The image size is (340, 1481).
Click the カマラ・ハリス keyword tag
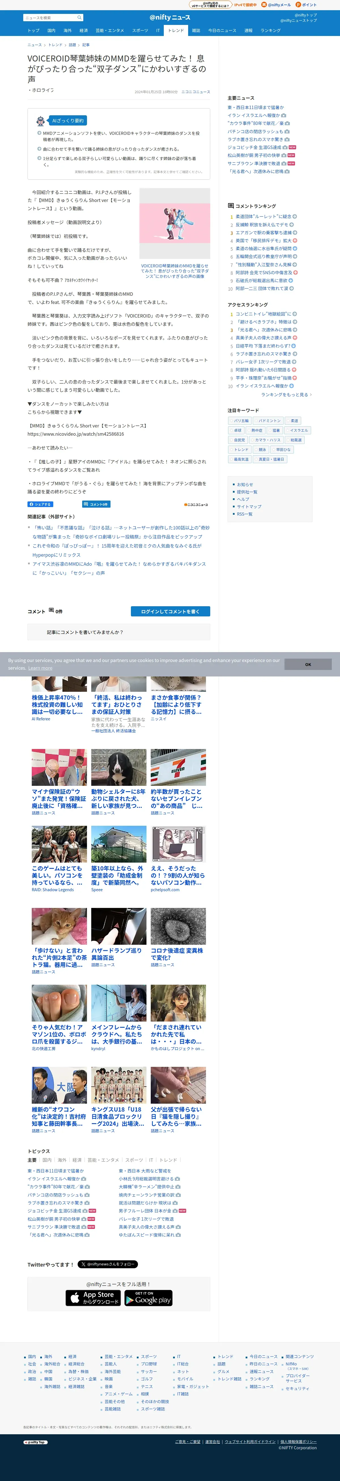[x=266, y=440]
